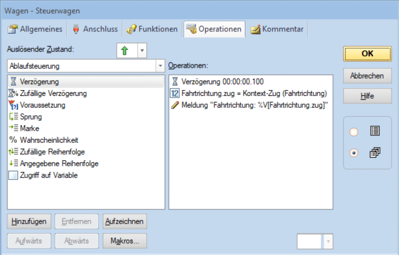The image size is (399, 255).
Task: Confirm the dialog with OK
Action: point(367,54)
